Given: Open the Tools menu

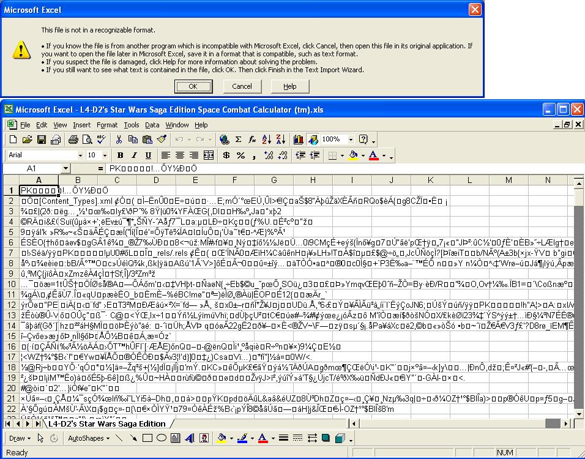Looking at the screenshot, I should 132,125.
